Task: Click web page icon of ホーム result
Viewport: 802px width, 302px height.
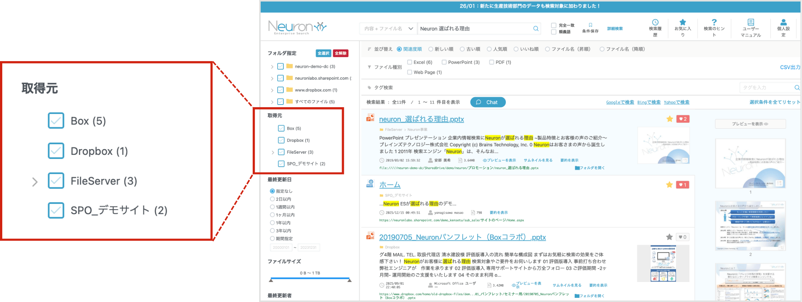Action: pos(370,183)
